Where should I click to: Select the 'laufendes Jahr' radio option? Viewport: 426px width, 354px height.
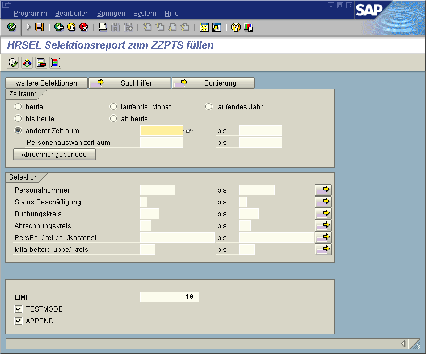209,106
